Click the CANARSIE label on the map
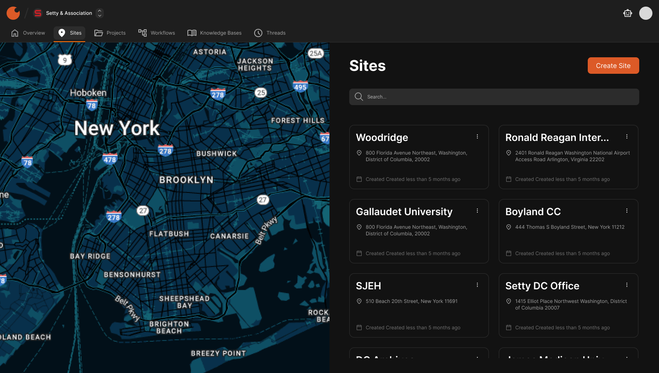Screen dimensions: 659x373 click(229, 236)
